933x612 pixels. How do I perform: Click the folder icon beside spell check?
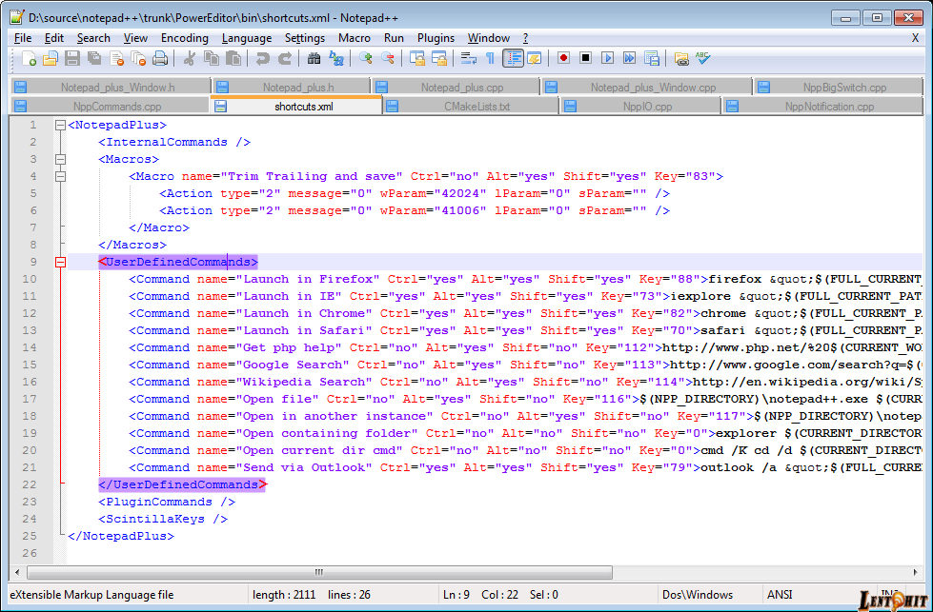(681, 58)
